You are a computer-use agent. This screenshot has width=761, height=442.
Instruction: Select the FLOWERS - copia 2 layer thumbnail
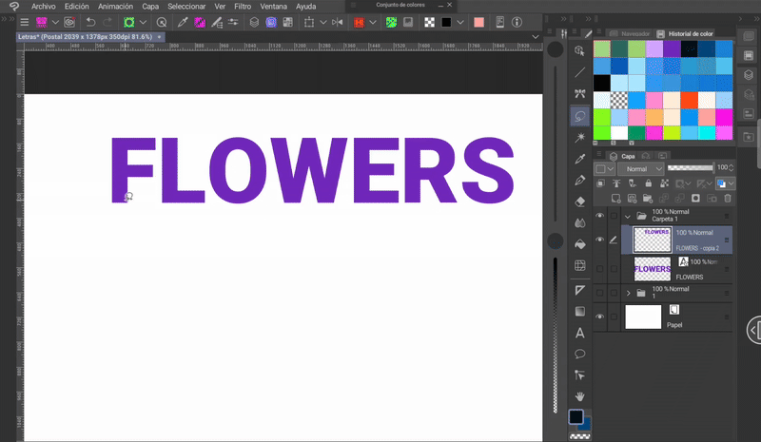point(653,240)
